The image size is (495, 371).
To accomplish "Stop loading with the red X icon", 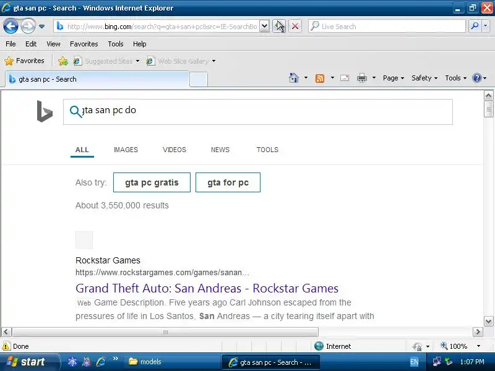I will tap(295, 26).
